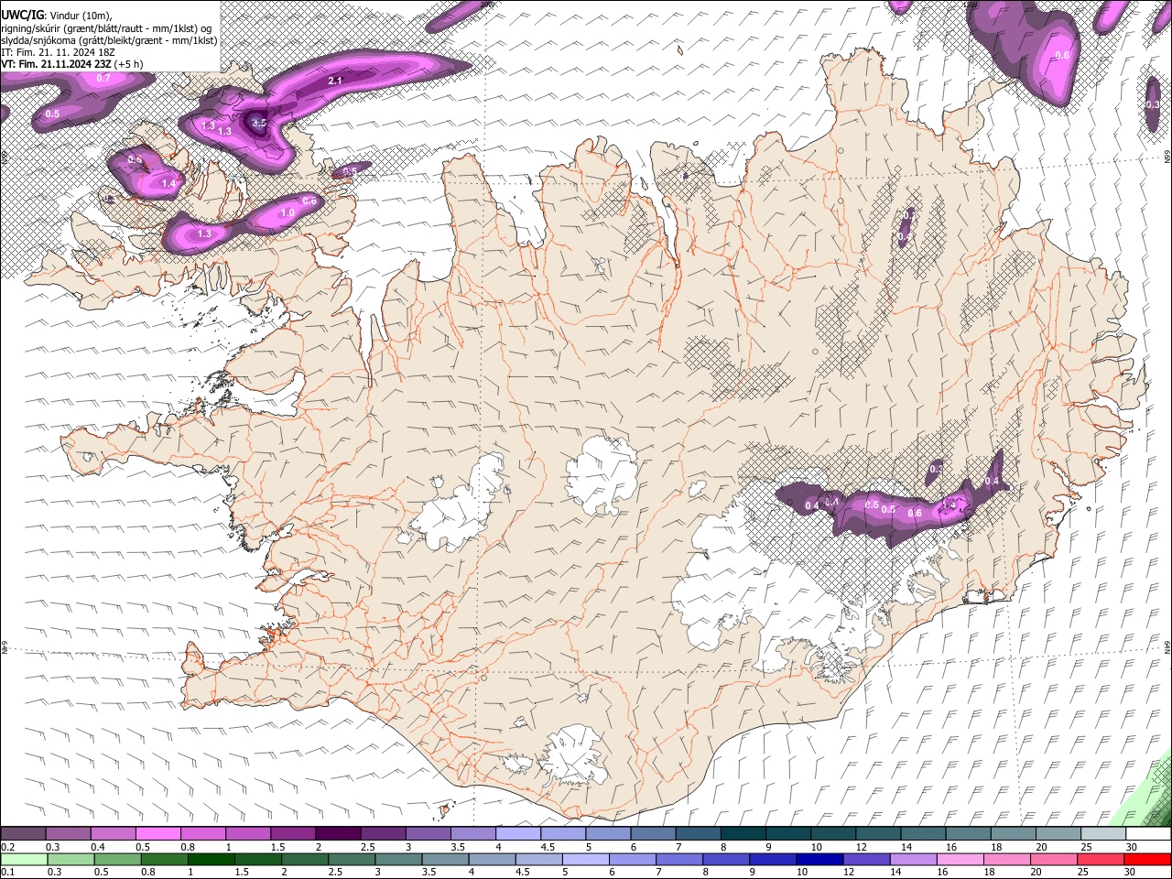The width and height of the screenshot is (1172, 879).
Task: Click the 3.5 precipitation maximum value
Action: pos(259,122)
